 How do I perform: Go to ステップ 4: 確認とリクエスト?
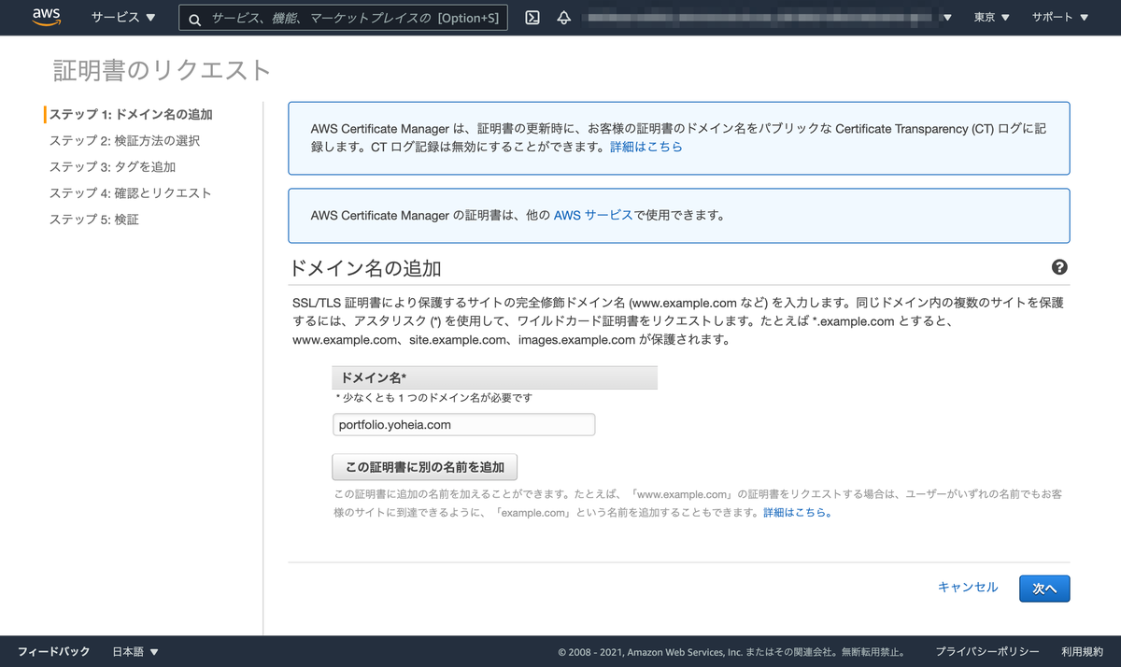(130, 192)
